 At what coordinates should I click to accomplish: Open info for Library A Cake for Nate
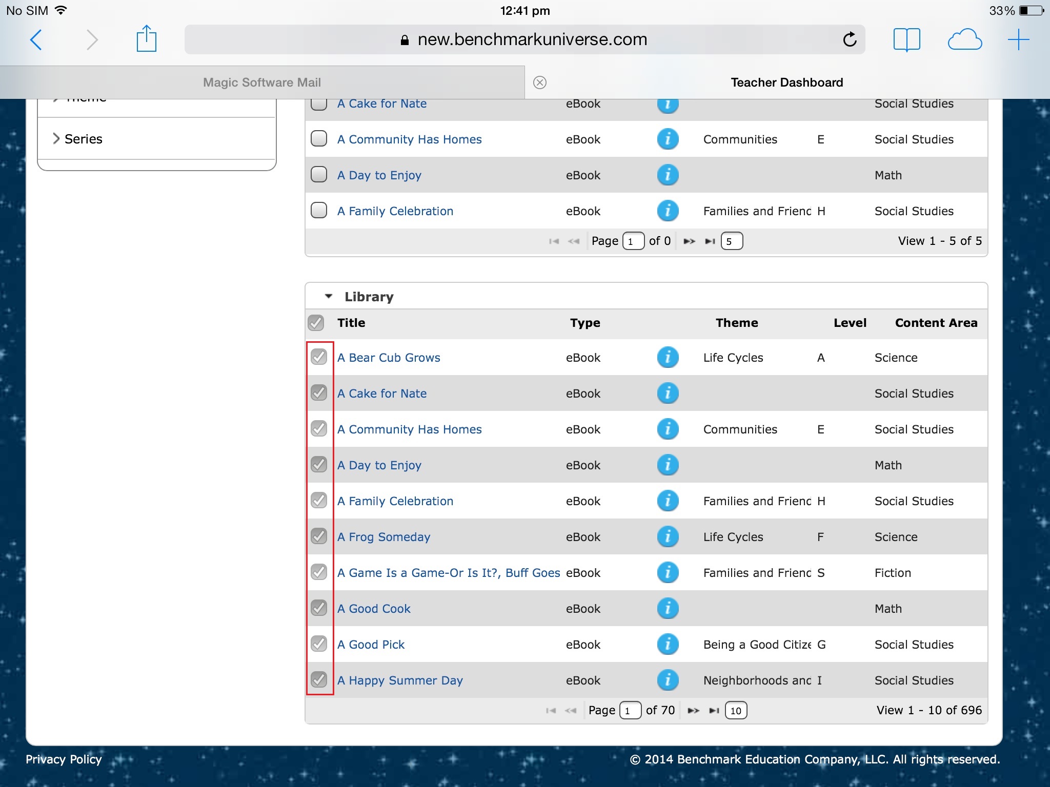(x=668, y=393)
